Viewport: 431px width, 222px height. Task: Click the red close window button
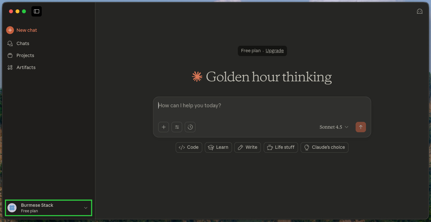coord(11,11)
